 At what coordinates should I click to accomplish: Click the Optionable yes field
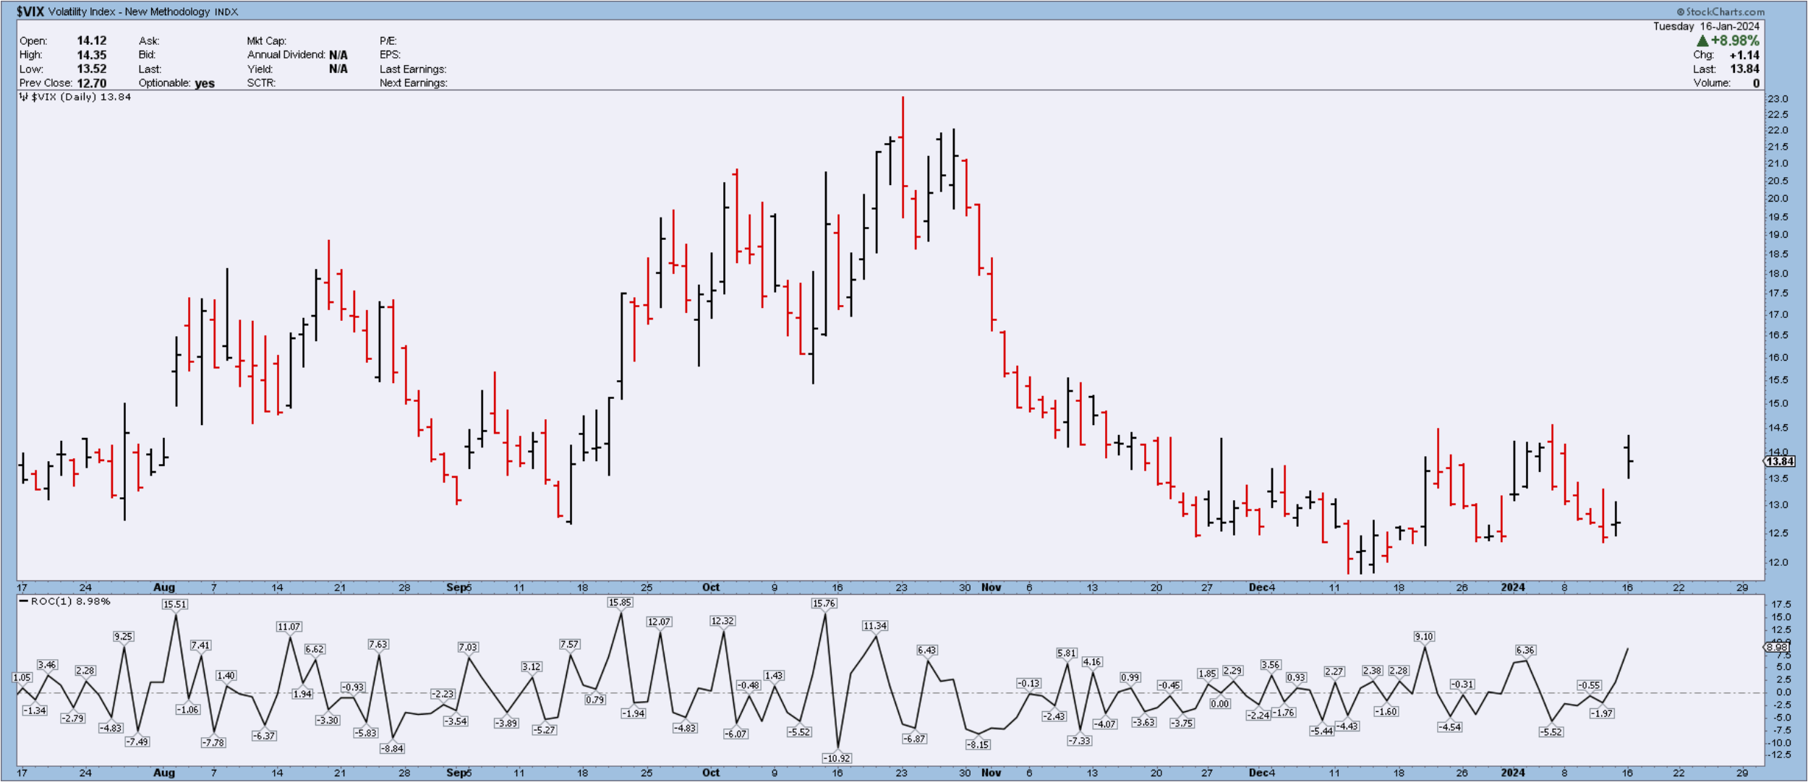point(205,83)
